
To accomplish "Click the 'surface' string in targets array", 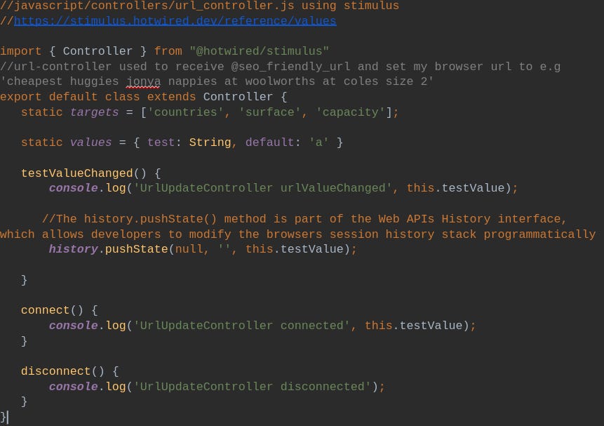I will (269, 112).
